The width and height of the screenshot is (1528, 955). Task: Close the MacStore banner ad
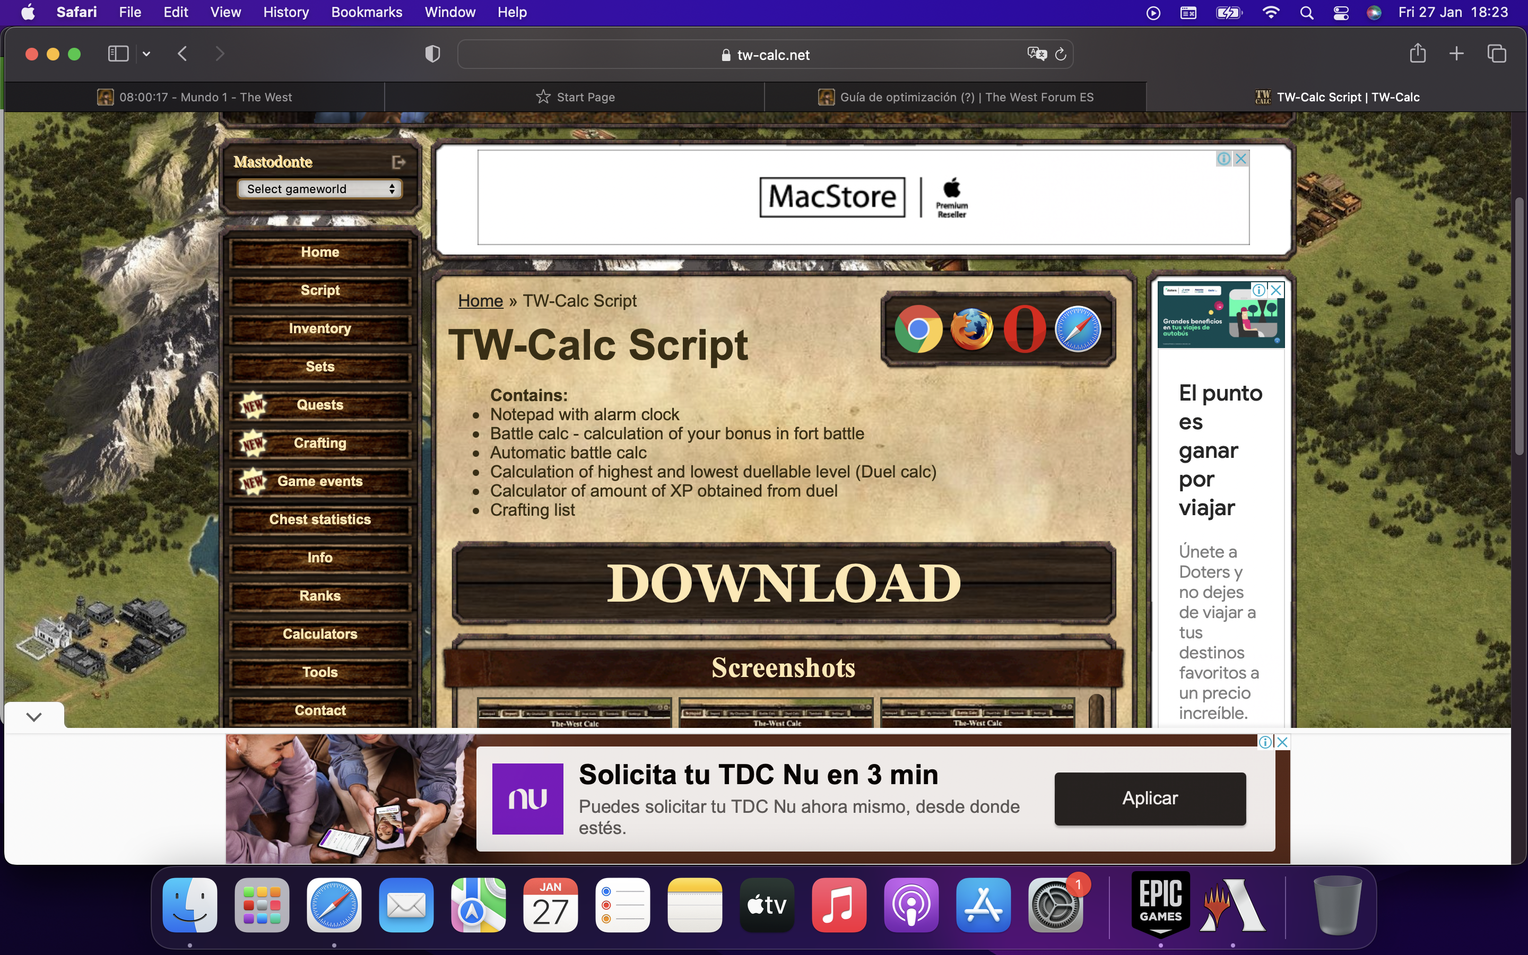coord(1241,159)
